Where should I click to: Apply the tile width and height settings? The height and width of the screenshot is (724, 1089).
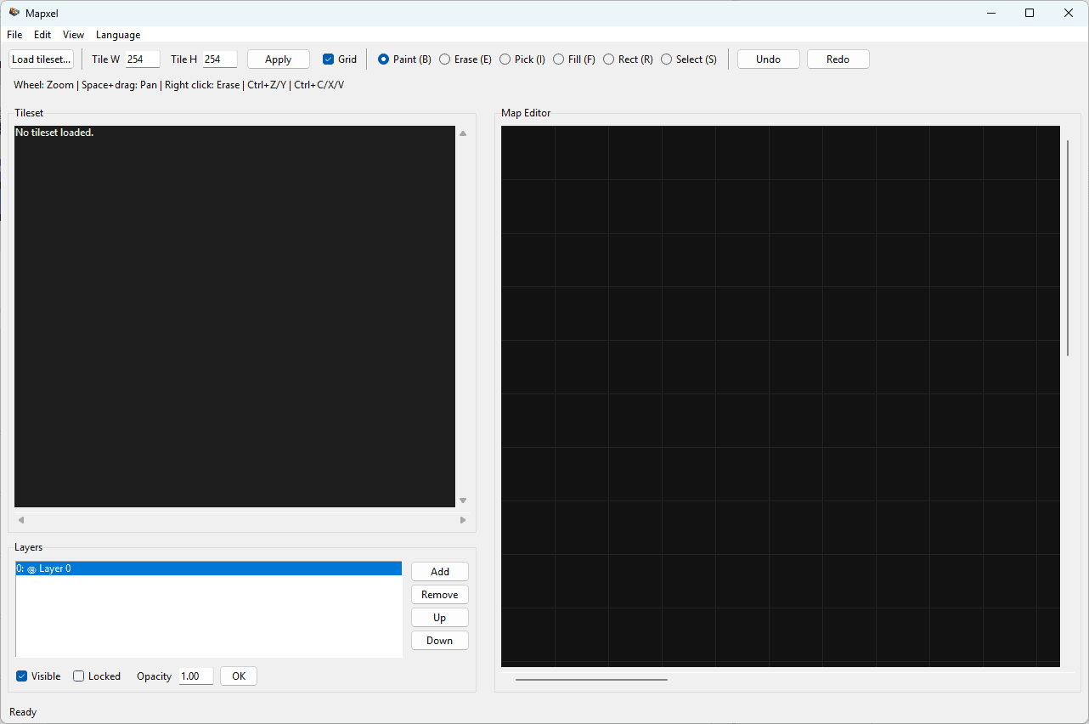pos(278,59)
